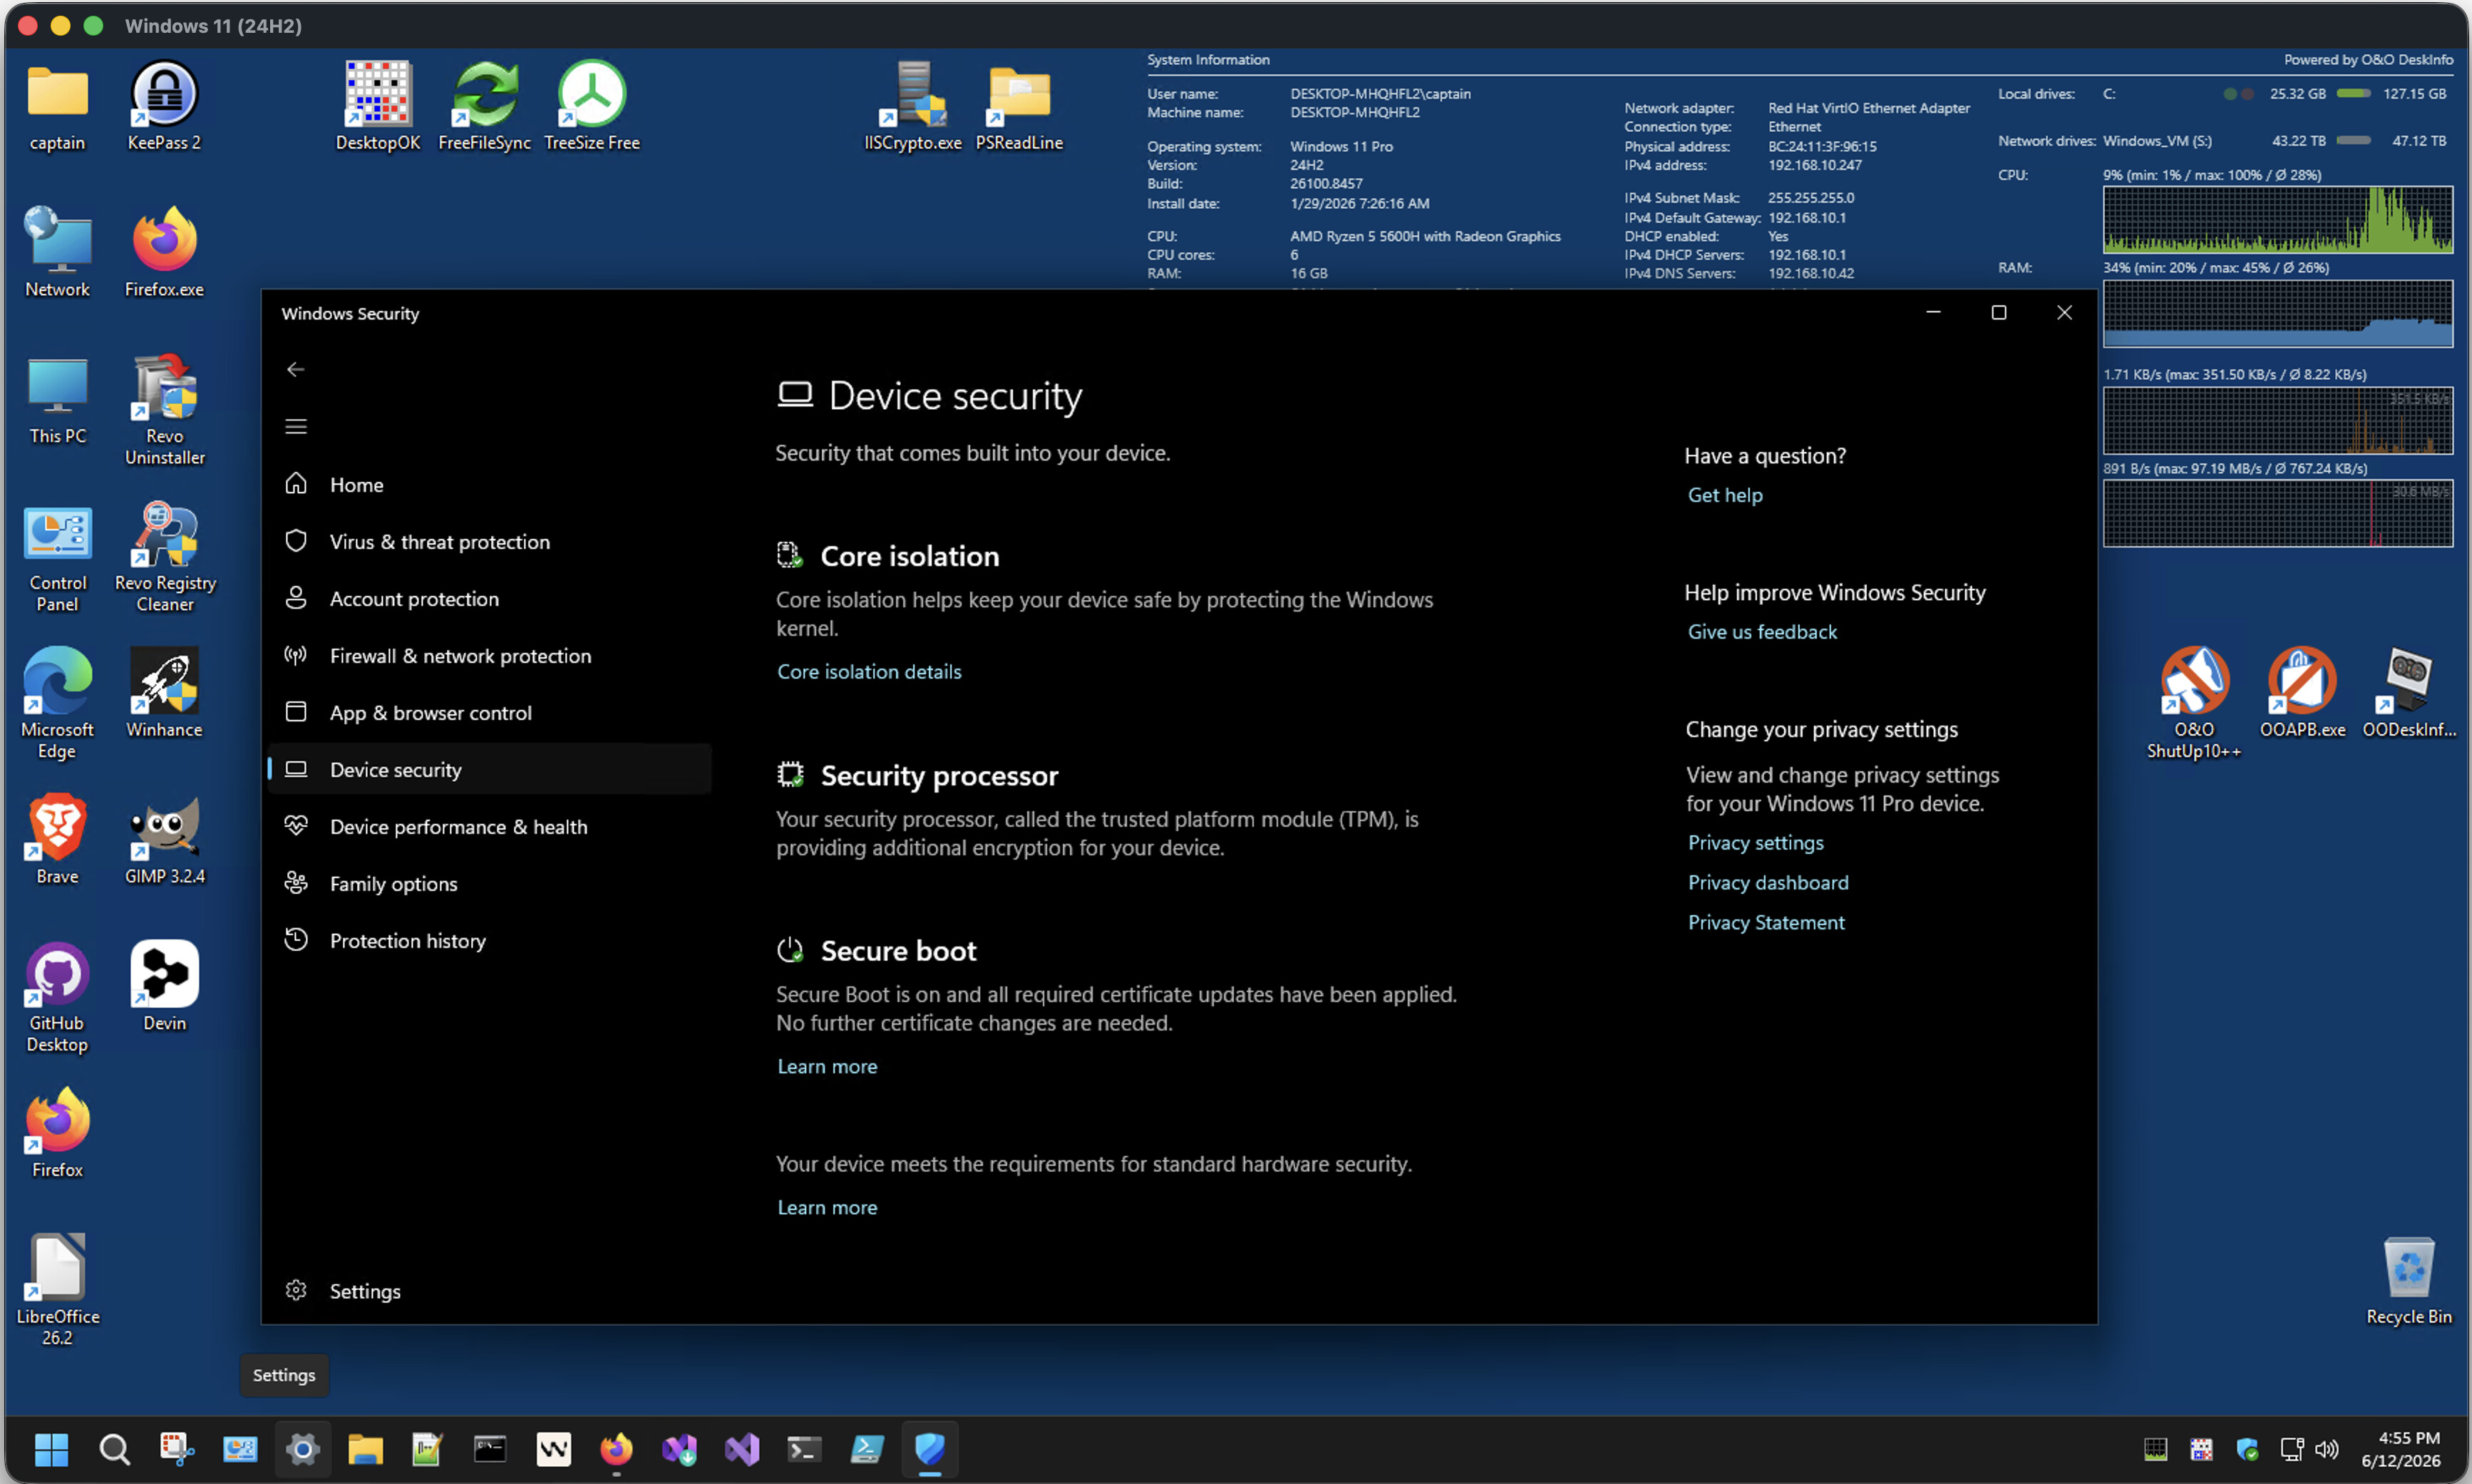Click the Security processor chip icon
Viewport: 2472px width, 1484px height.
coord(790,775)
